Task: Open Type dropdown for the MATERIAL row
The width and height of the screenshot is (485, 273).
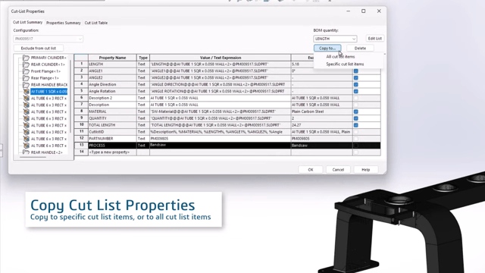Action: (143, 111)
